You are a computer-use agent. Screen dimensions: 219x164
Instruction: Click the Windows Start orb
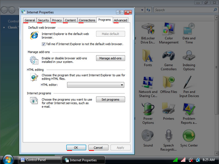coord(8,160)
